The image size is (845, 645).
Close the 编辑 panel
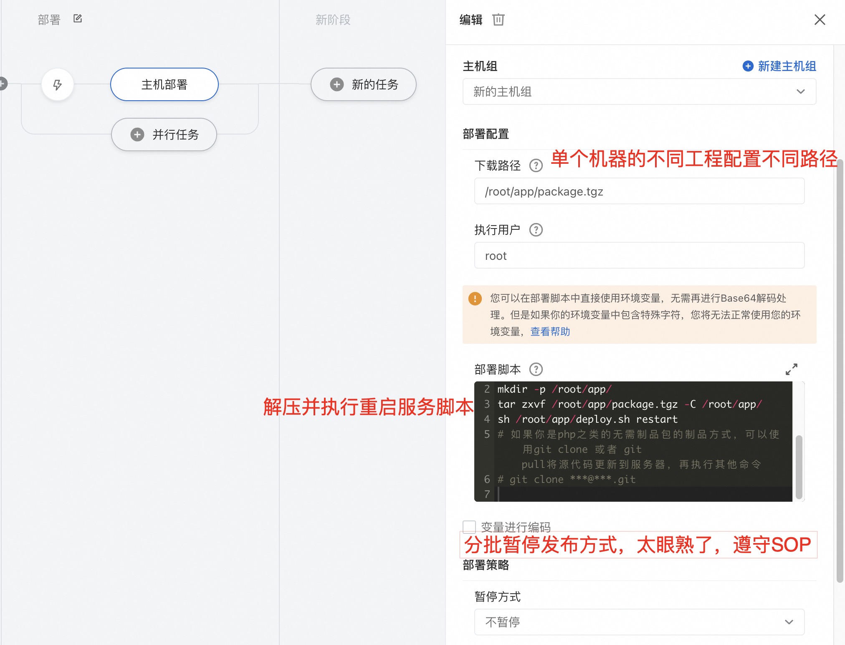point(820,20)
